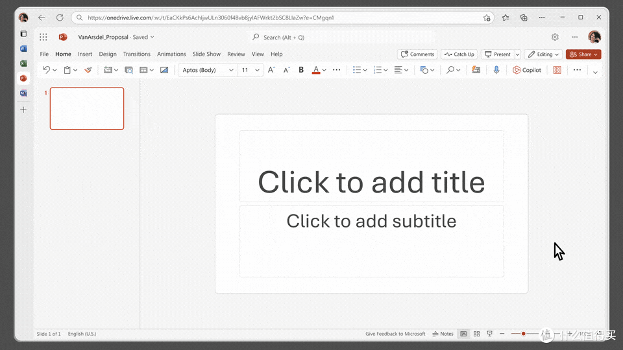Viewport: 623px width, 350px height.
Task: Open the Editing mode dropdown
Action: click(543, 54)
